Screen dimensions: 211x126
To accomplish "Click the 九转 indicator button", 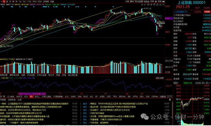I will tap(127, 1).
